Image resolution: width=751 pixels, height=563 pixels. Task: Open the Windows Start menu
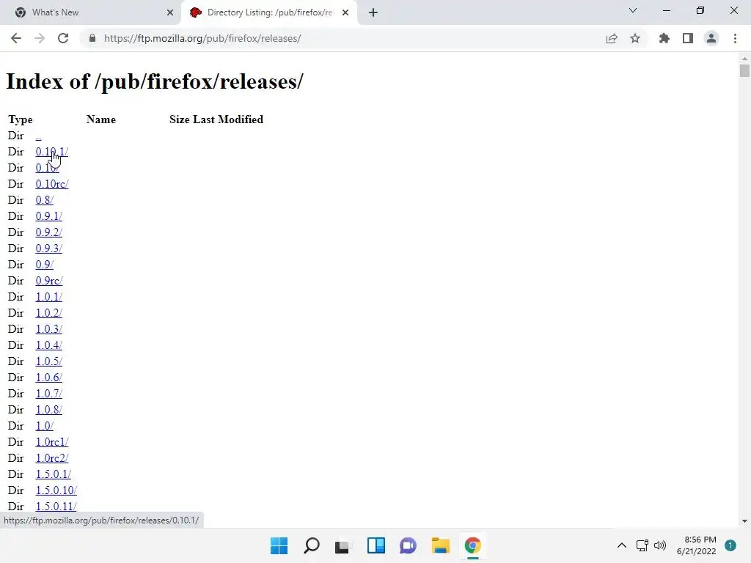(x=279, y=545)
